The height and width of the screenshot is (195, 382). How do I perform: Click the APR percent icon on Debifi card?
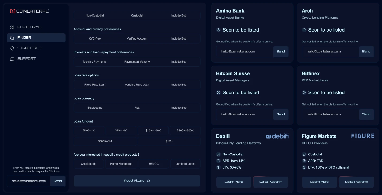pos(218,161)
